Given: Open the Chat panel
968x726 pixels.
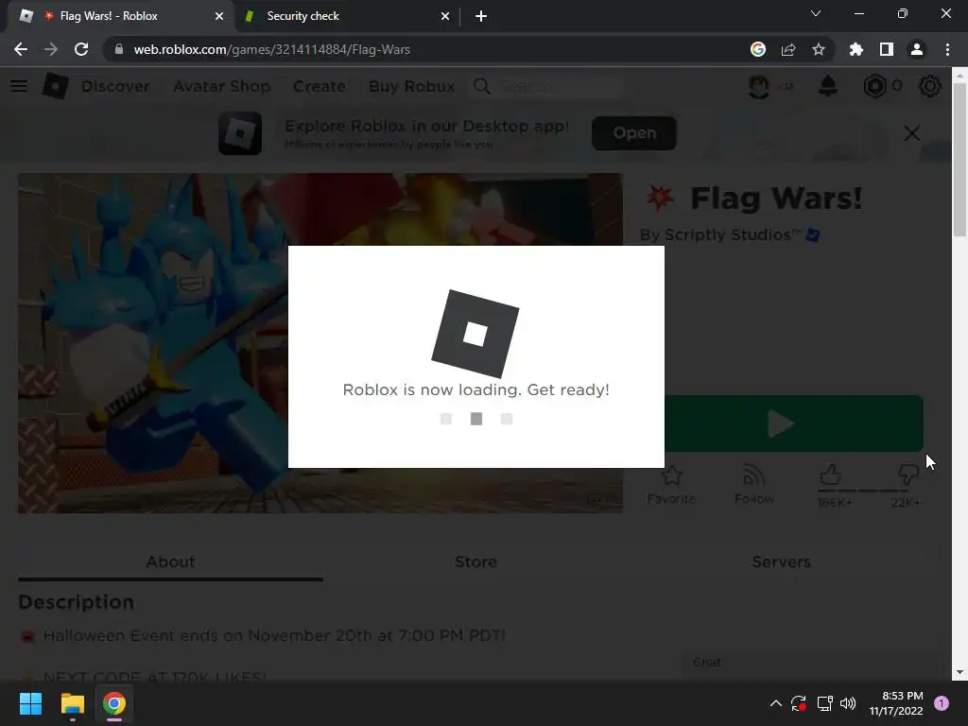Looking at the screenshot, I should (809, 663).
